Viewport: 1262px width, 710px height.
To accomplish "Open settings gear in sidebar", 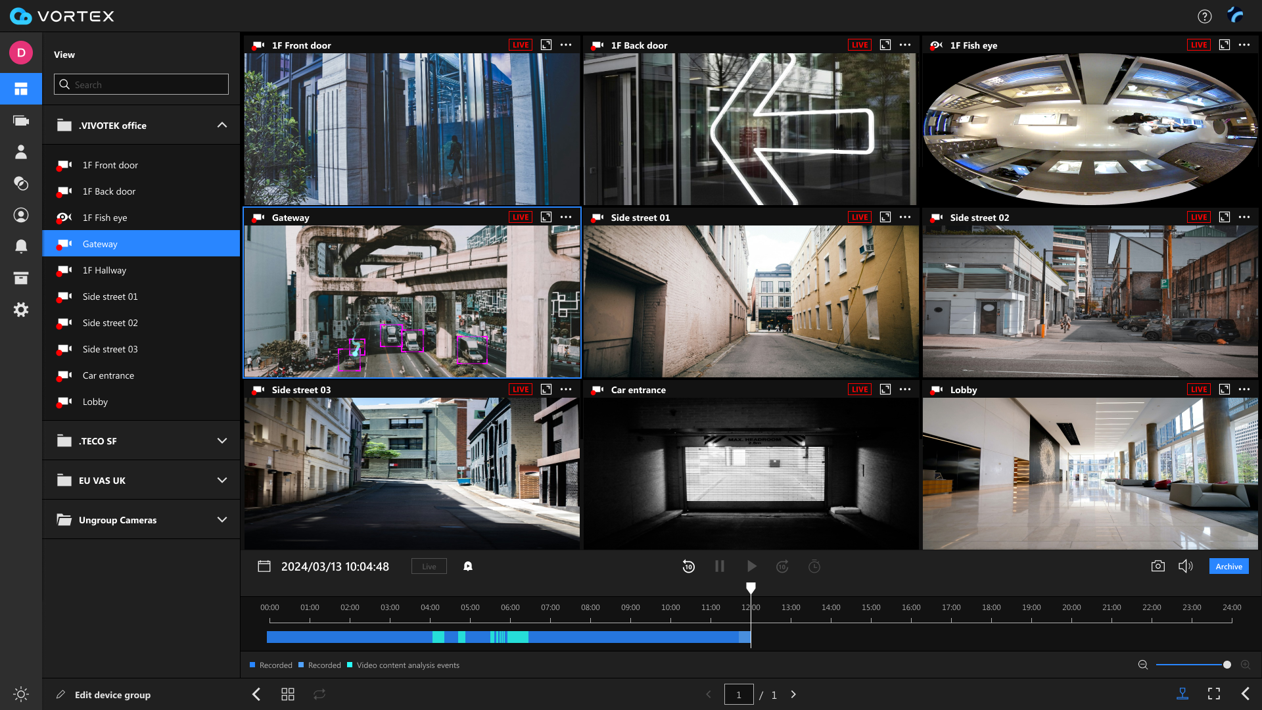I will click(x=21, y=310).
